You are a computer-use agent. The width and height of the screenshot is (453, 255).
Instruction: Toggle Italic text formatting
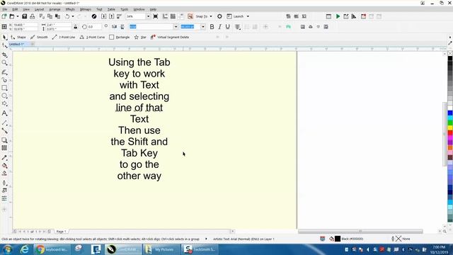coord(220,27)
